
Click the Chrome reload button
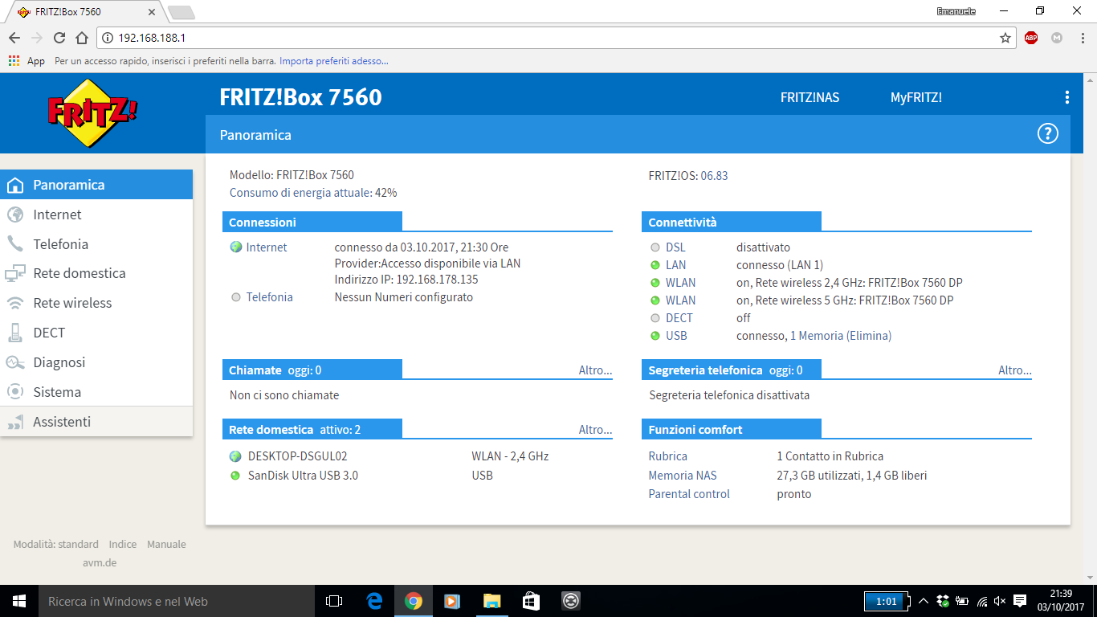pyautogui.click(x=59, y=38)
